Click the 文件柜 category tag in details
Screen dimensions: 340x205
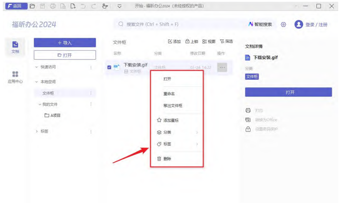(x=252, y=77)
